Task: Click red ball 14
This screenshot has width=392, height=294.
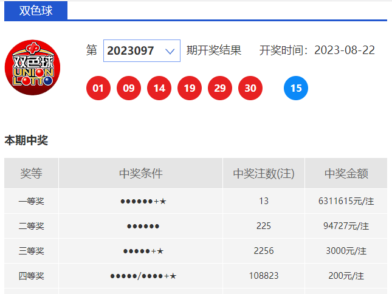Action: pos(159,88)
